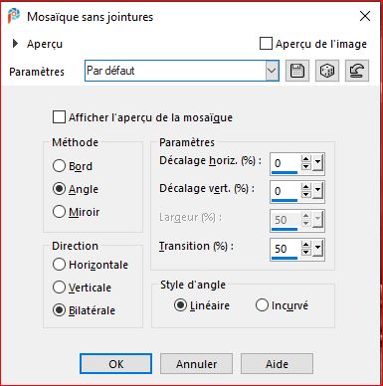This screenshot has width=383, height=386.
Task: Confirm with the OK button
Action: [115, 364]
